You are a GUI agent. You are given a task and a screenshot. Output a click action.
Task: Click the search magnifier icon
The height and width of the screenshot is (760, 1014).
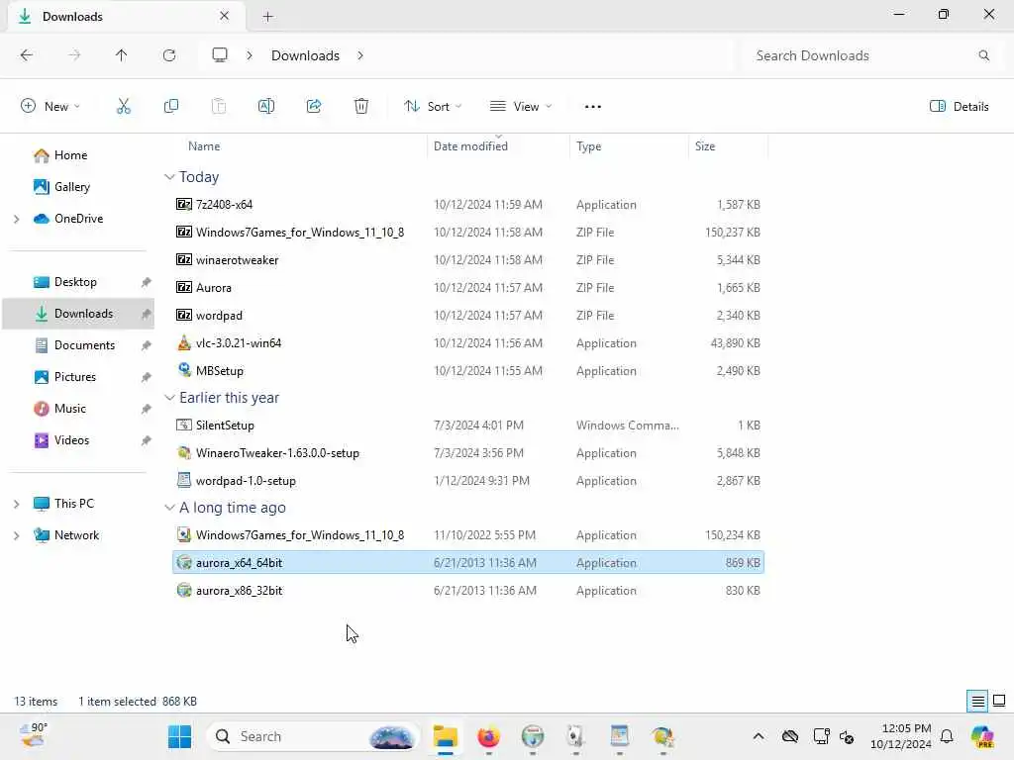[x=983, y=55]
